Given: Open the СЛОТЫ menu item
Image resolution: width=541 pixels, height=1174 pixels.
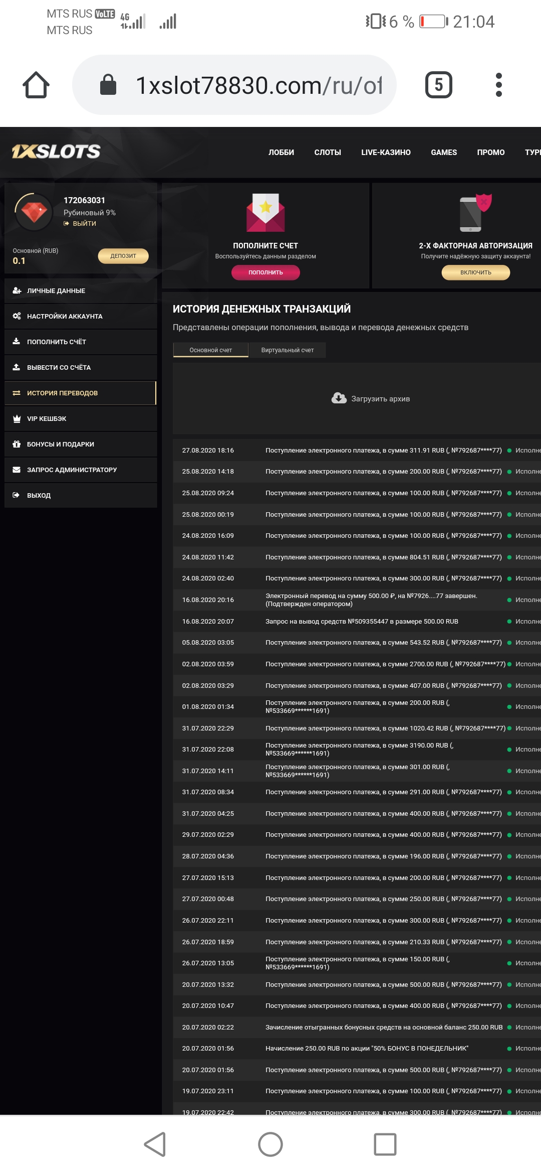Looking at the screenshot, I should click(328, 153).
